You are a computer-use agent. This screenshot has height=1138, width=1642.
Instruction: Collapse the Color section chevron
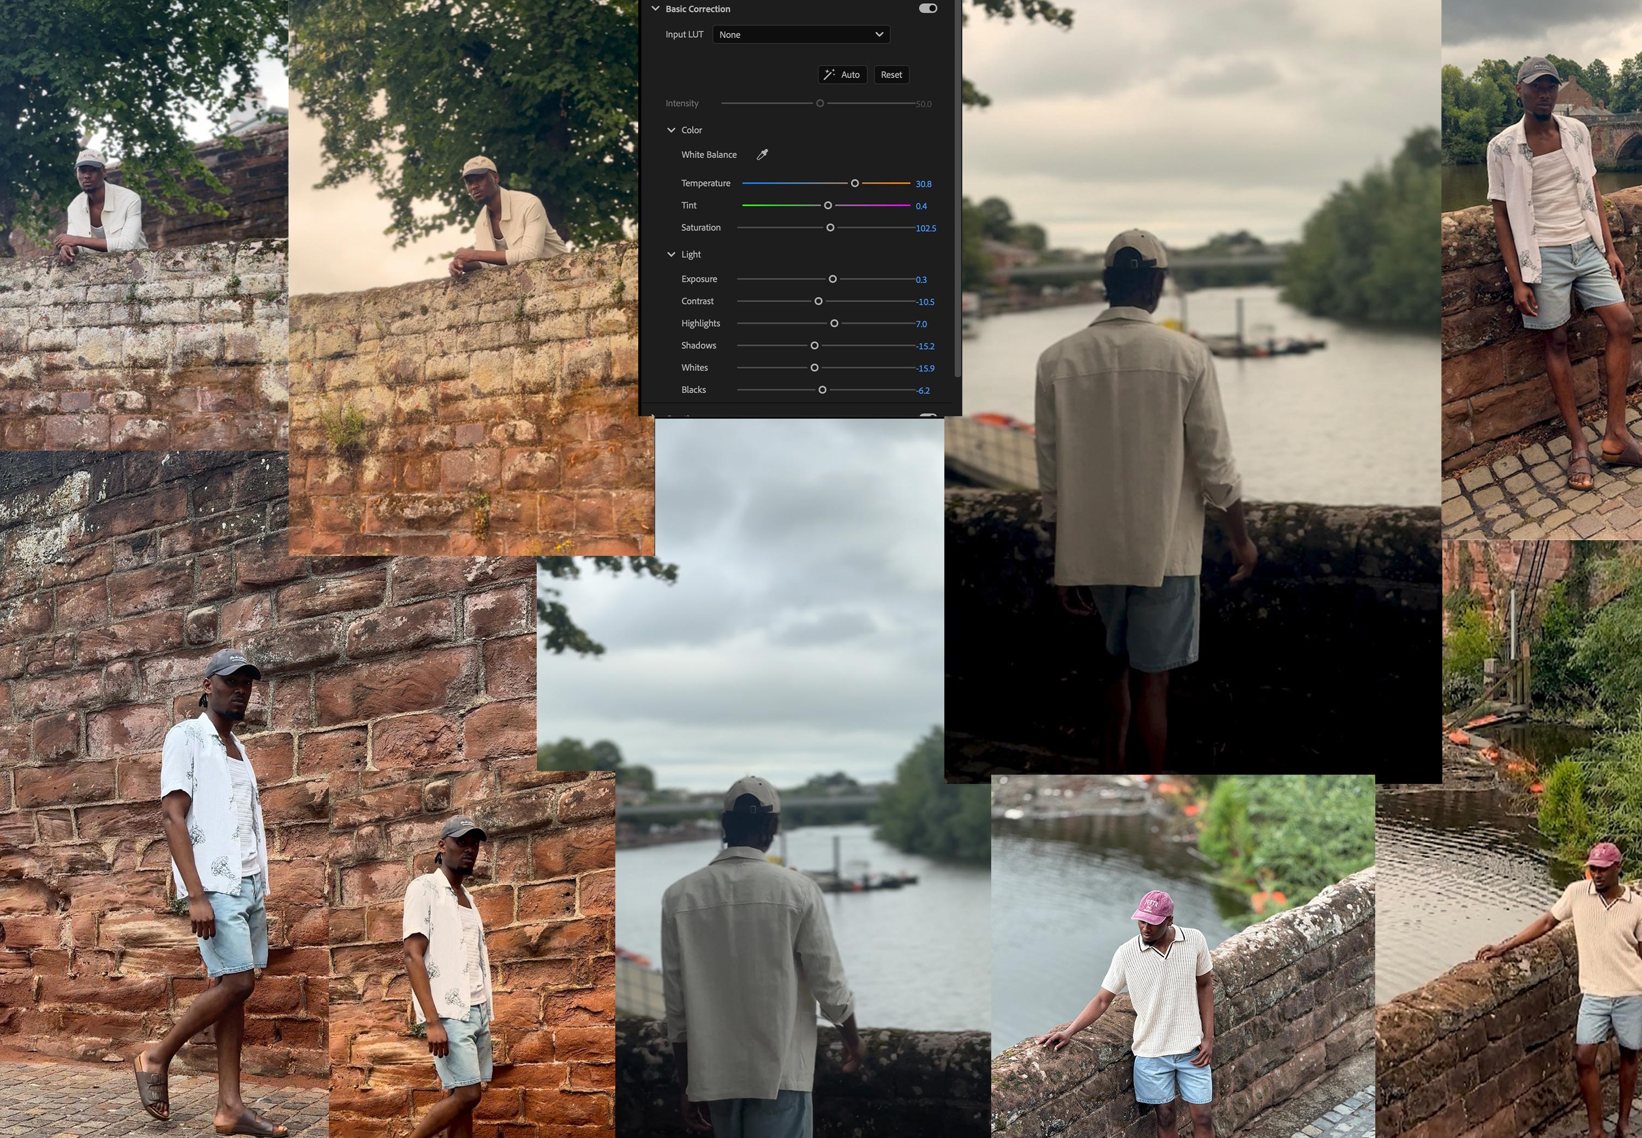[671, 130]
